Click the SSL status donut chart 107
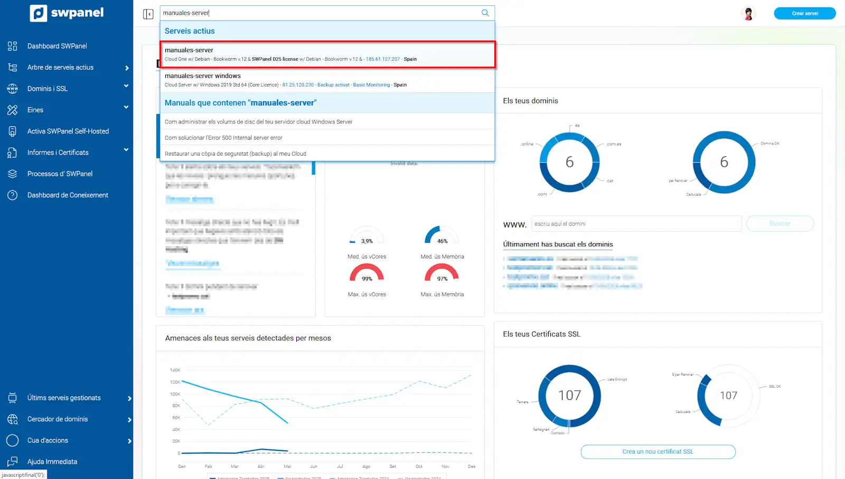 coord(728,396)
